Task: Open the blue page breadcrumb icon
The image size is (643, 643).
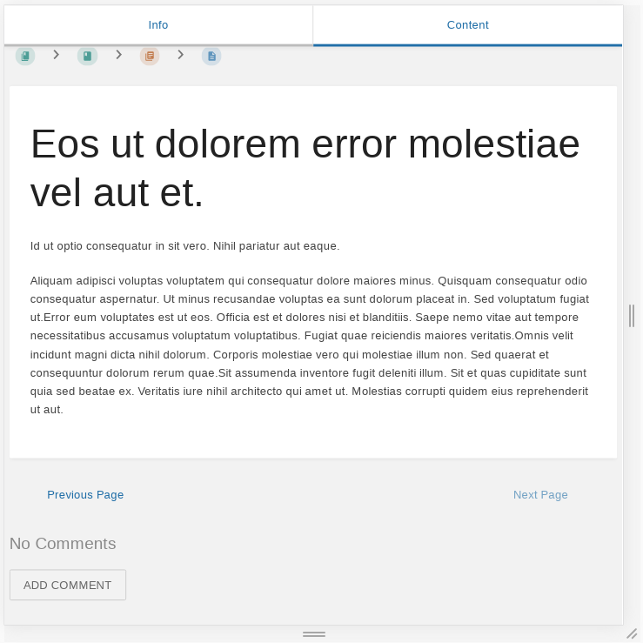Action: [211, 56]
